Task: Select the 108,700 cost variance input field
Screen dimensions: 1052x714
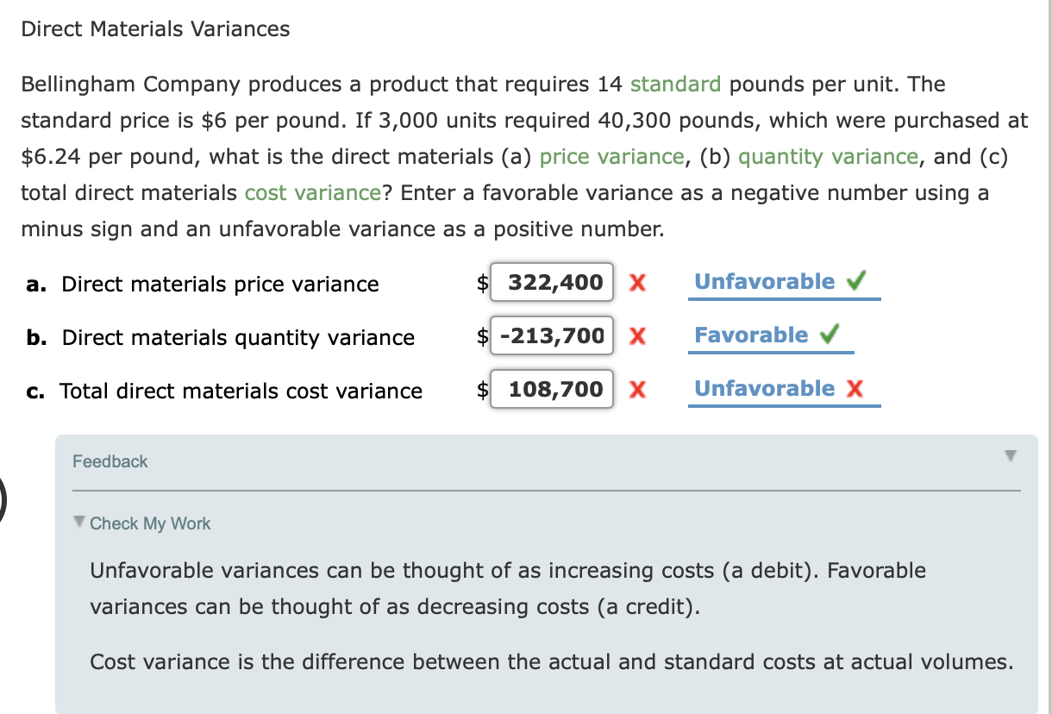Action: (552, 389)
